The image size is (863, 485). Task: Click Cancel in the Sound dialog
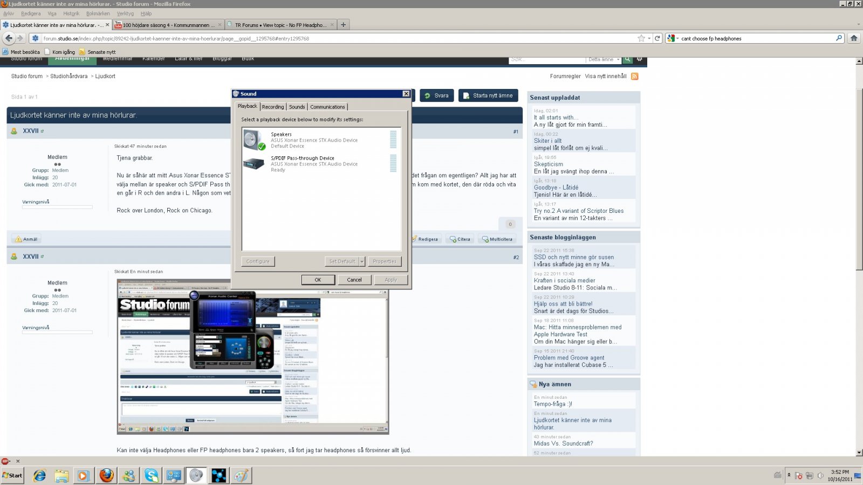(x=354, y=280)
